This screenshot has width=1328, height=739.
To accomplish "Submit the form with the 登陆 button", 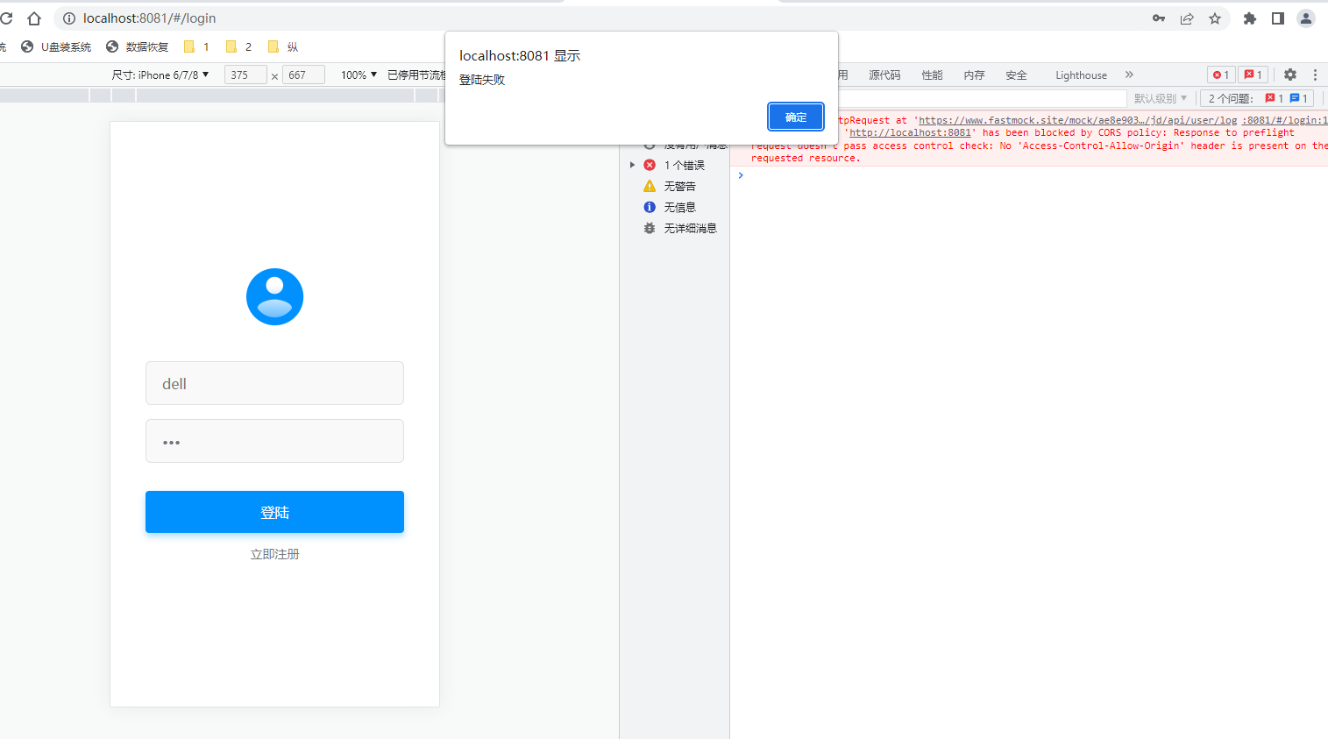I will point(274,512).
